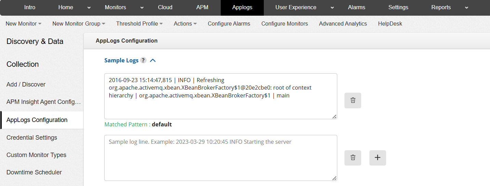Click the empty sample log line textarea
The width and height of the screenshot is (490, 186).
click(x=221, y=158)
